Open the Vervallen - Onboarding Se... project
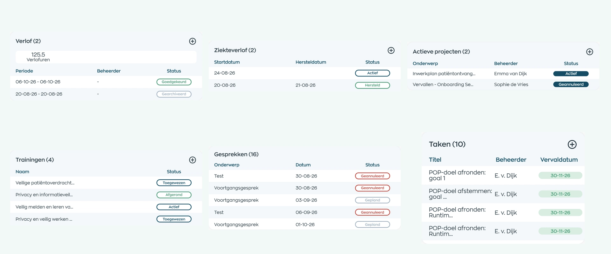Image resolution: width=611 pixels, height=254 pixels. [x=503, y=84]
